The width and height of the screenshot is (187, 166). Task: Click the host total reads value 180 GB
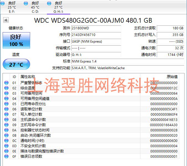171,28
